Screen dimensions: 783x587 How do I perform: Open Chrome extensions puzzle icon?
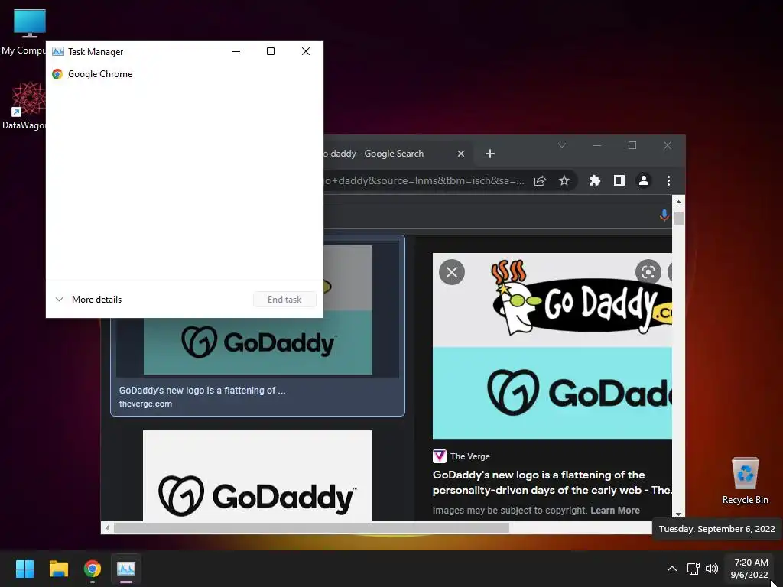click(x=595, y=180)
